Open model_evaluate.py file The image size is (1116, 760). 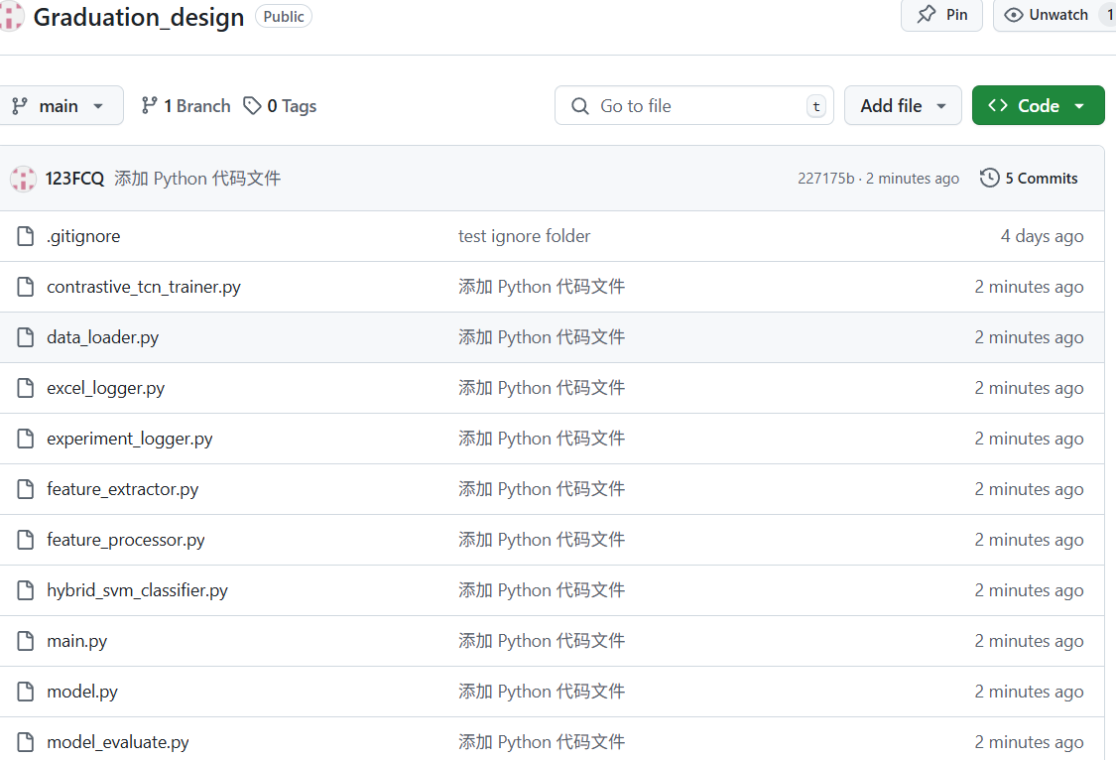point(117,741)
